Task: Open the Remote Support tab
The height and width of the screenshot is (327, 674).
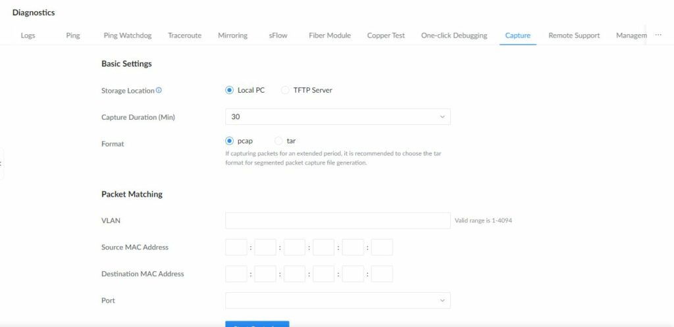Action: 574,36
